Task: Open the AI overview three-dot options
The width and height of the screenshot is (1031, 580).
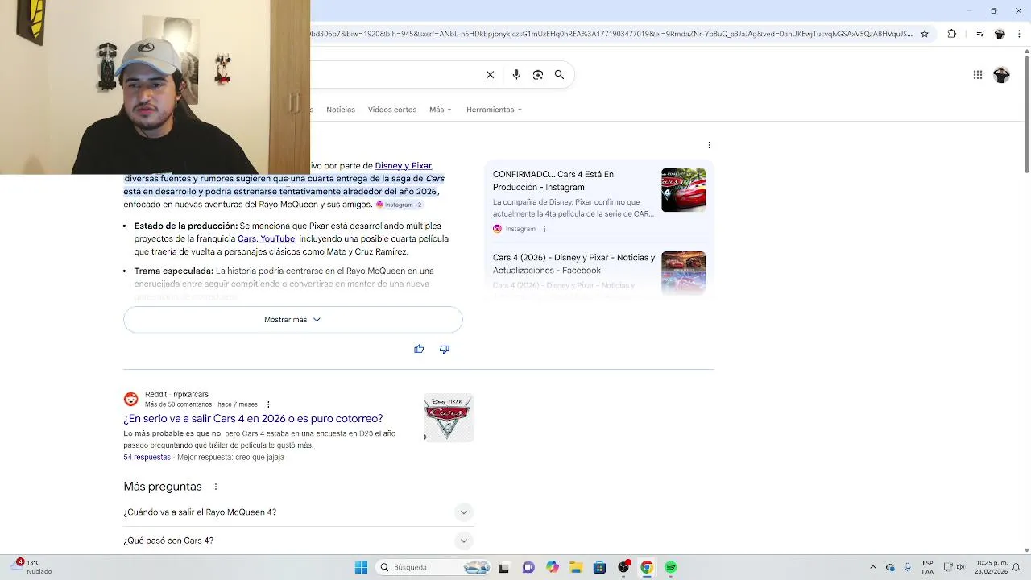Action: click(709, 145)
